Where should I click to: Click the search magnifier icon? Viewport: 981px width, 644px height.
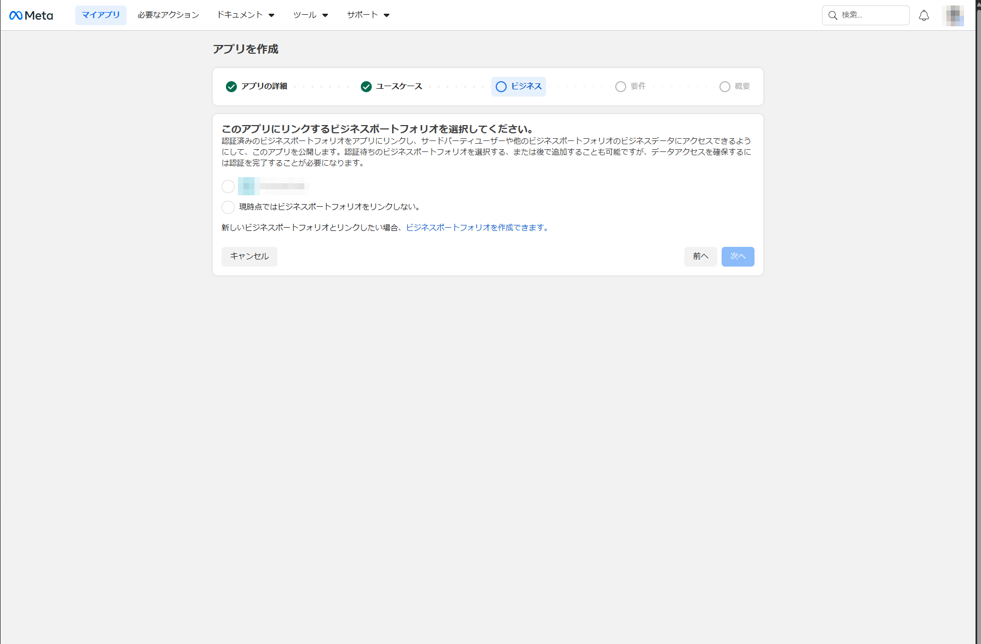click(x=833, y=15)
